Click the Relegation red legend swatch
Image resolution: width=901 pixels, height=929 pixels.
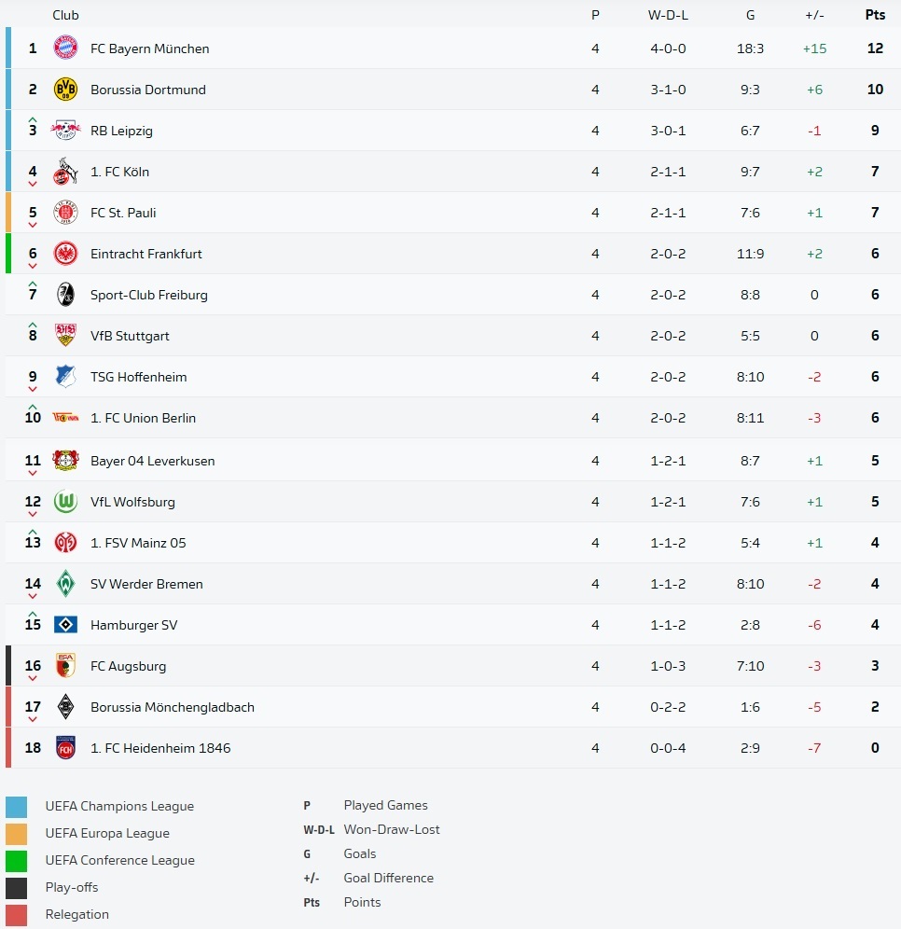point(16,915)
